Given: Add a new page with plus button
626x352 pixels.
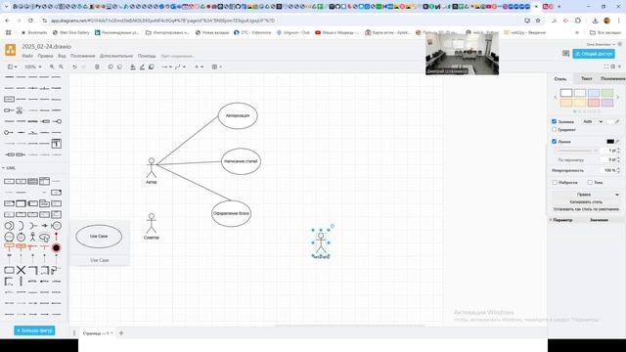Looking at the screenshot, I should tap(121, 332).
